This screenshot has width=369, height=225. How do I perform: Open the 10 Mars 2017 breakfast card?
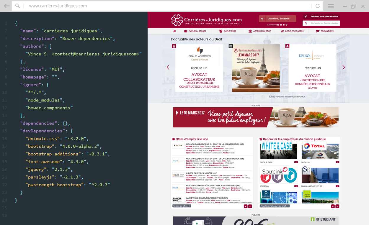pos(256,68)
